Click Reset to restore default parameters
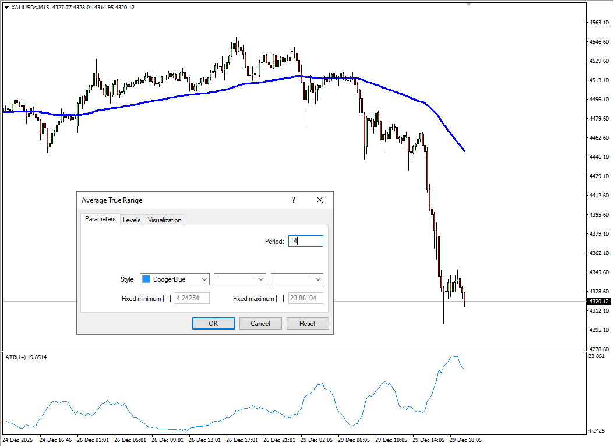 [308, 324]
